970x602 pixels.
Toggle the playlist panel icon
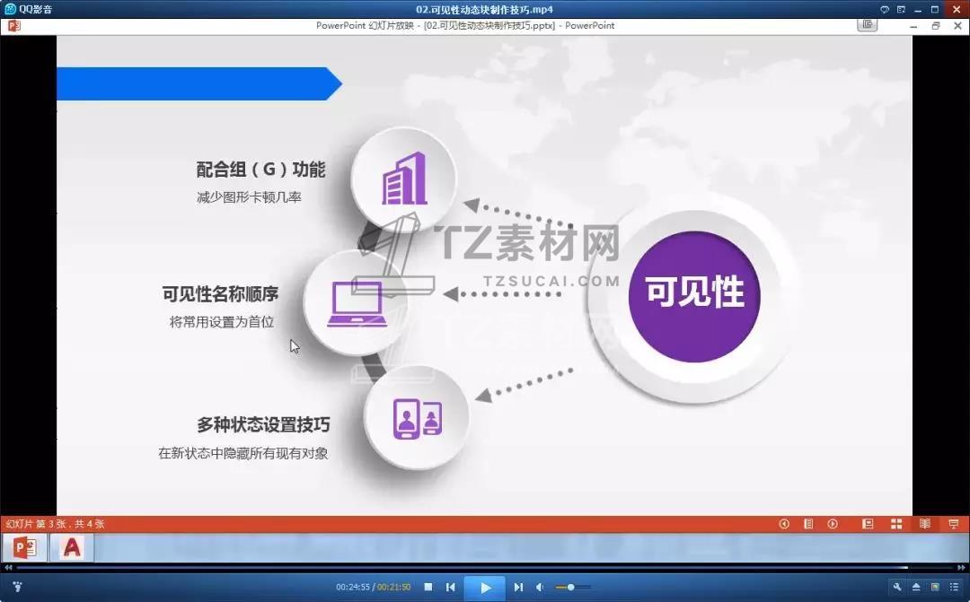tap(954, 587)
